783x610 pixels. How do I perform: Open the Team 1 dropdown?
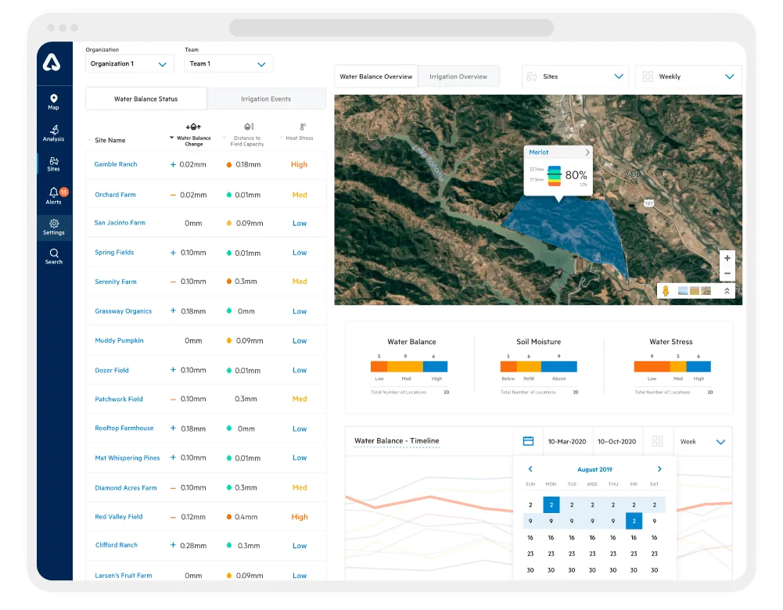point(228,64)
